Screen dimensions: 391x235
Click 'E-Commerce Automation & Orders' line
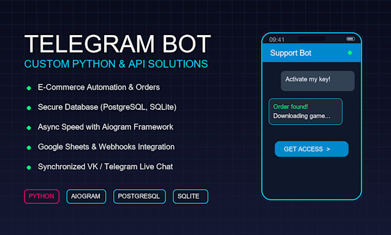(99, 87)
